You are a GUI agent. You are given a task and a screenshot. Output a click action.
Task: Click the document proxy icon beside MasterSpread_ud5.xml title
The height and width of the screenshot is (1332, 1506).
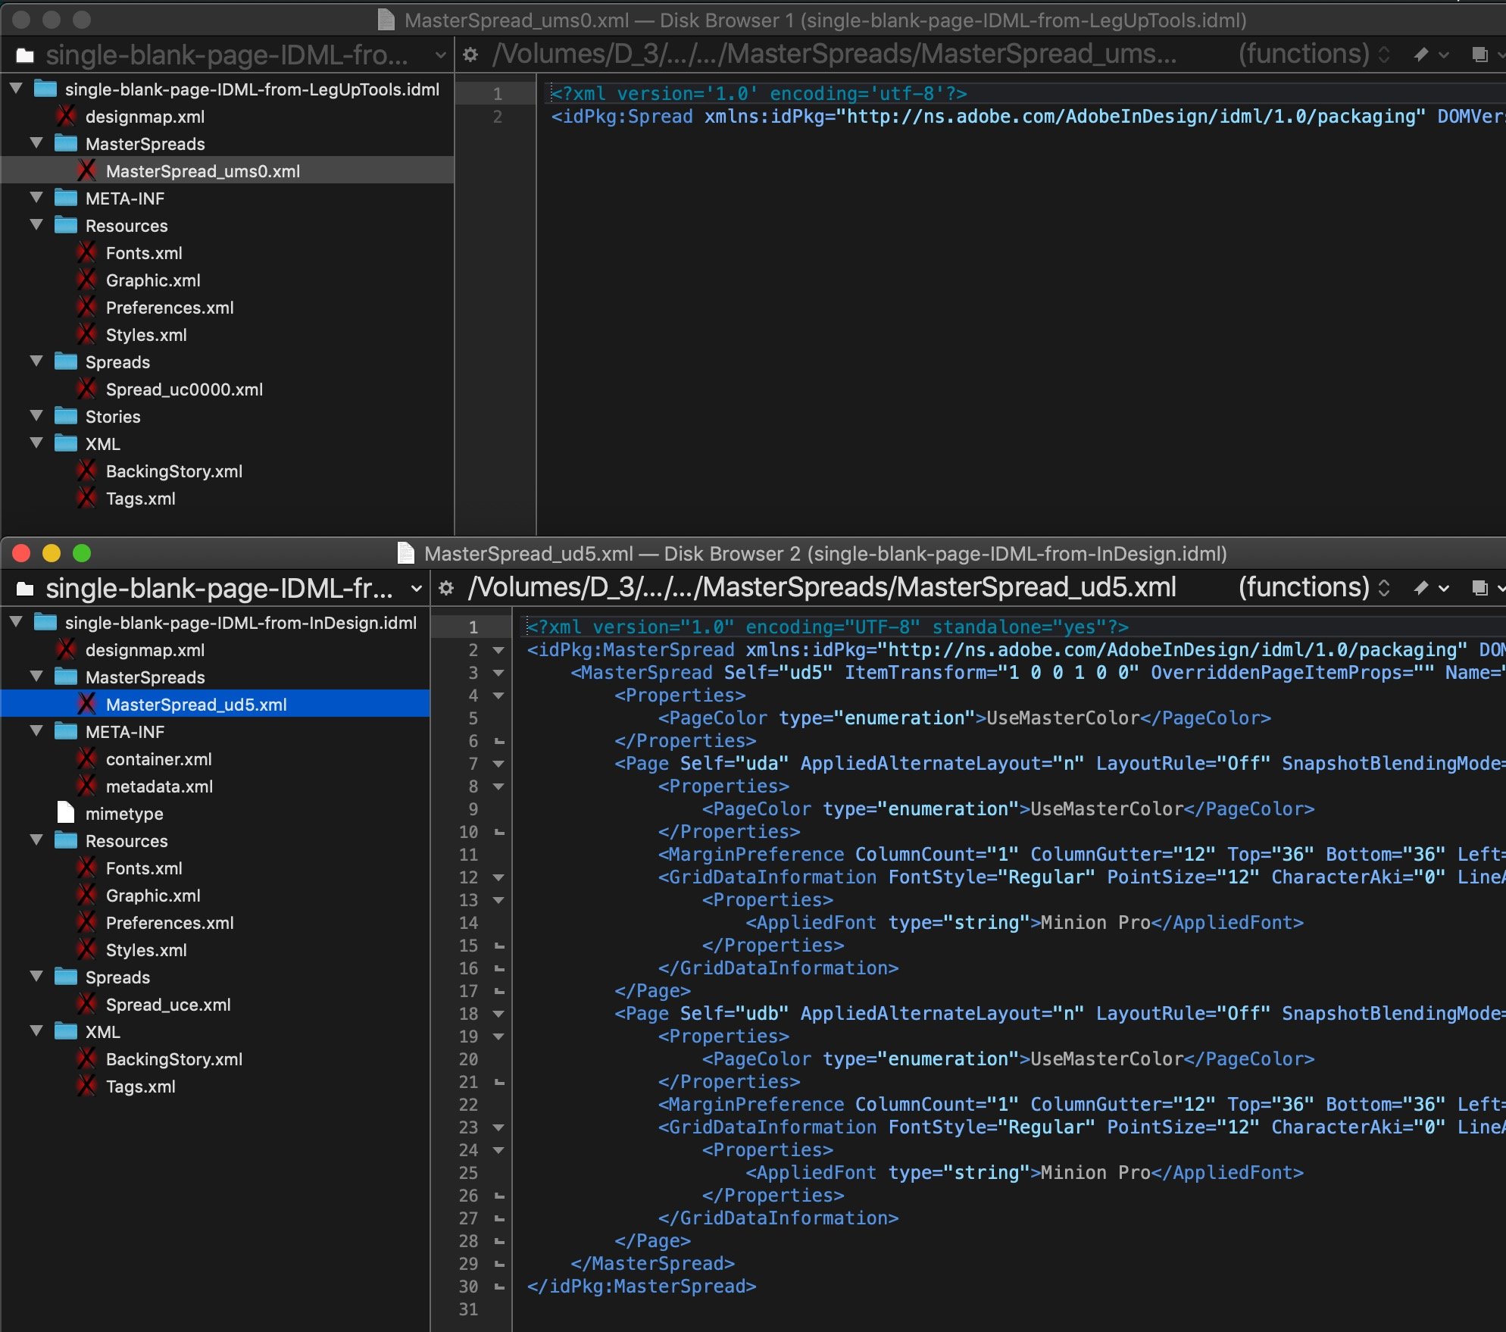(406, 553)
